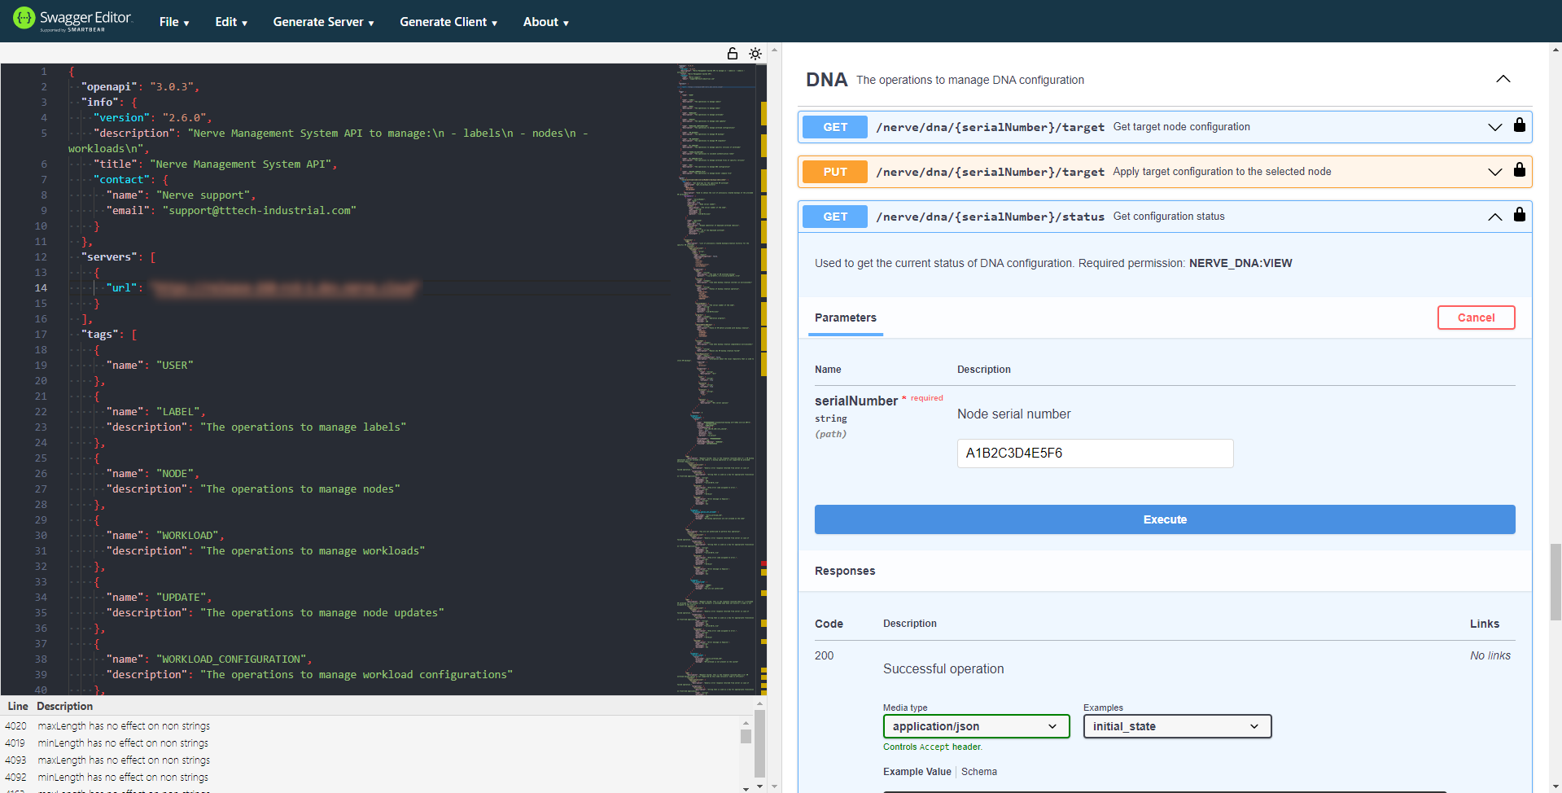Click the Swagger Editor logo

(72, 20)
